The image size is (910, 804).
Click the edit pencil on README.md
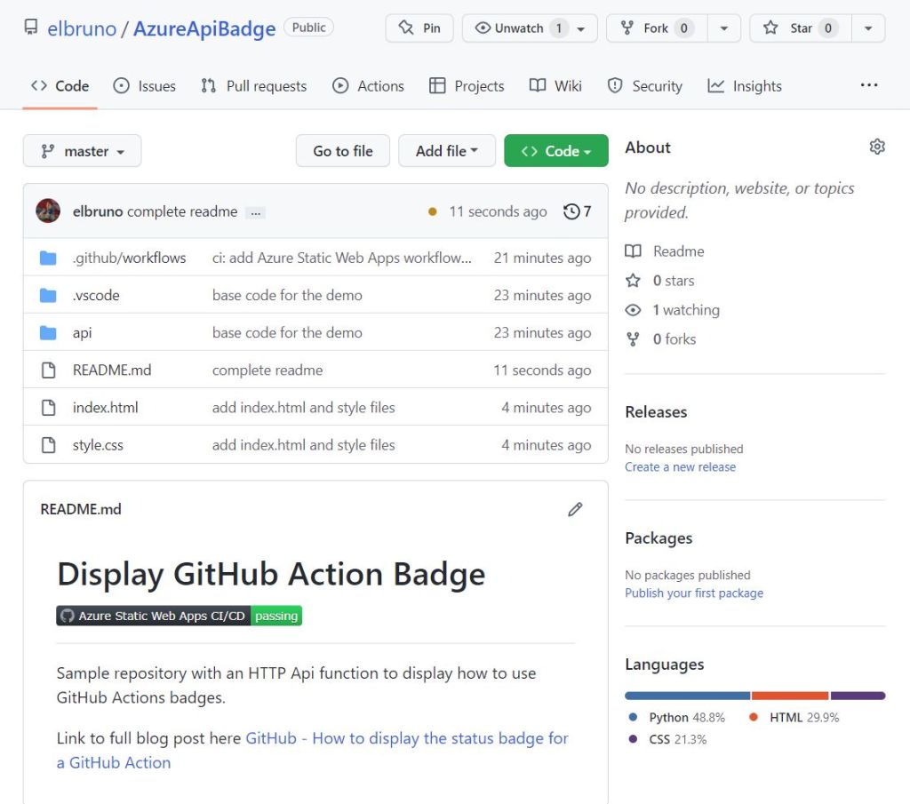tap(575, 509)
